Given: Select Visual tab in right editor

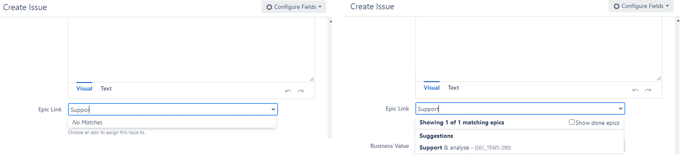Looking at the screenshot, I should (x=432, y=88).
